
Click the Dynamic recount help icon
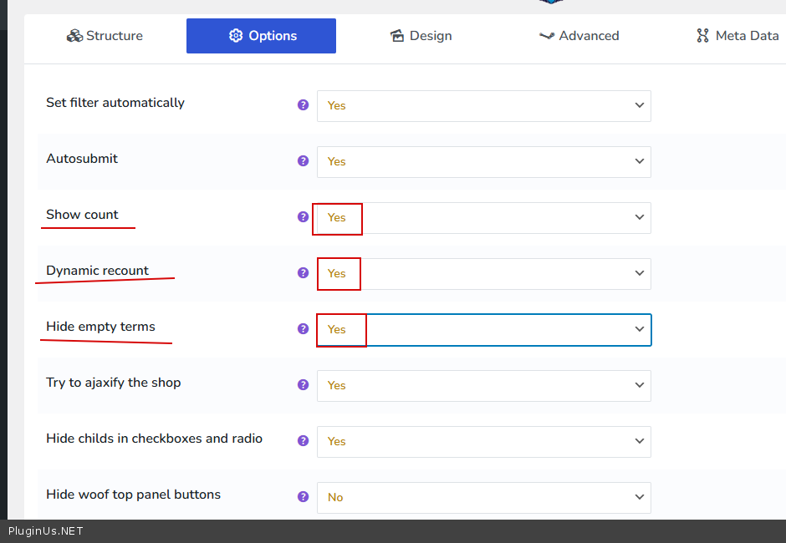point(304,273)
